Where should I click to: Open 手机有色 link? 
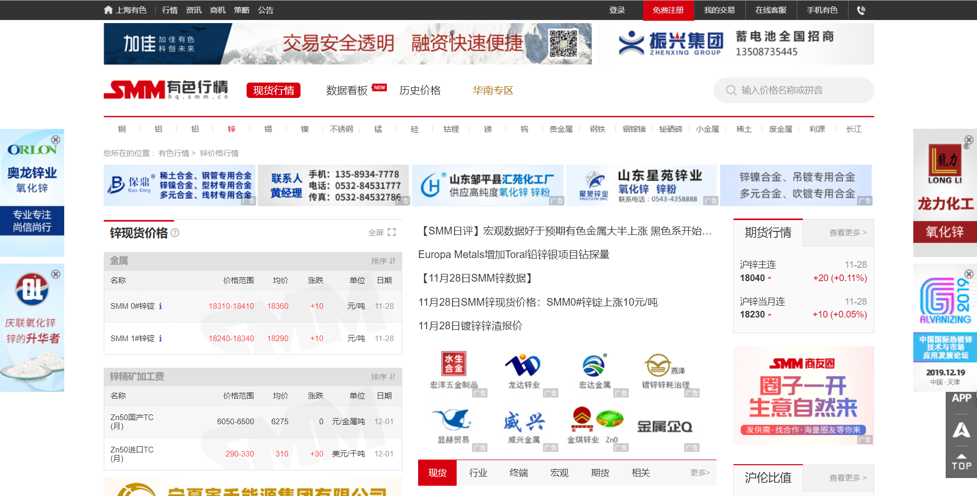click(x=822, y=10)
